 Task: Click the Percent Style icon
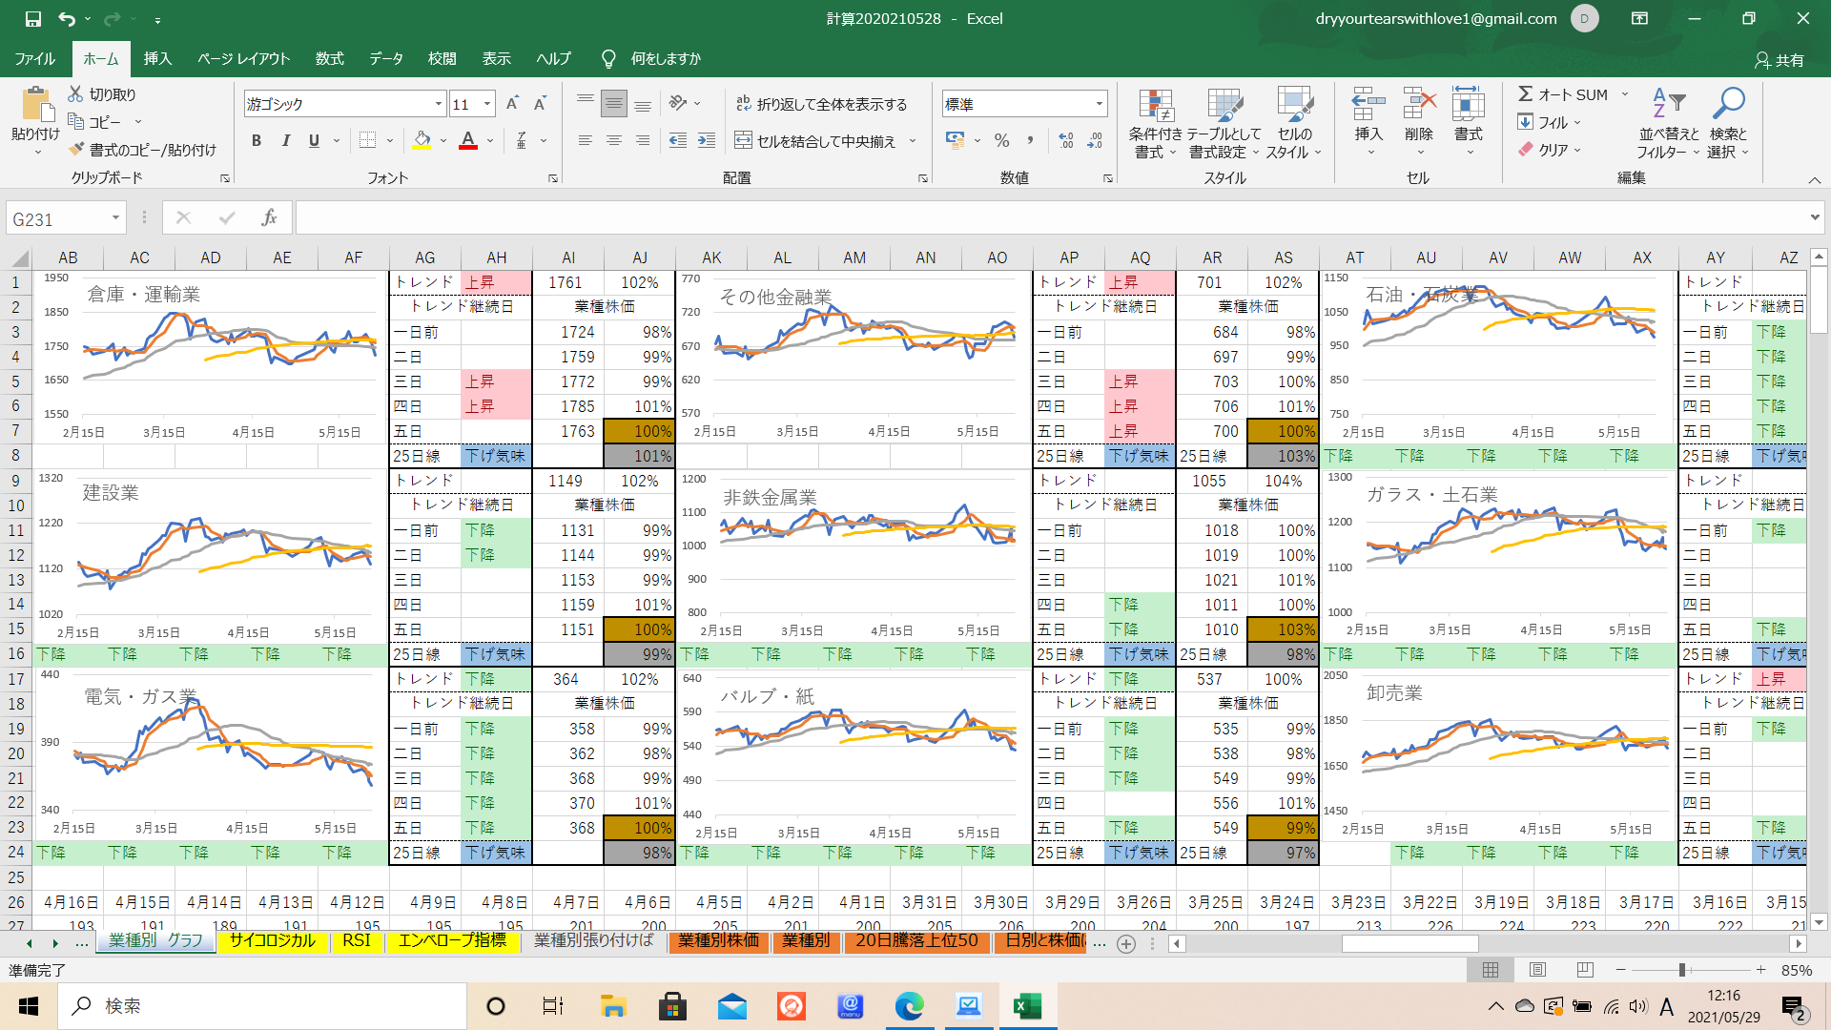[1001, 140]
